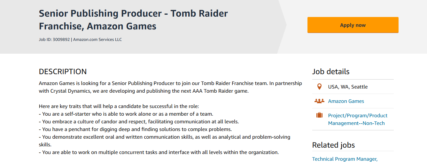This screenshot has height=162, width=427.
Task: Click the location pin icon
Action: pyautogui.click(x=319, y=87)
